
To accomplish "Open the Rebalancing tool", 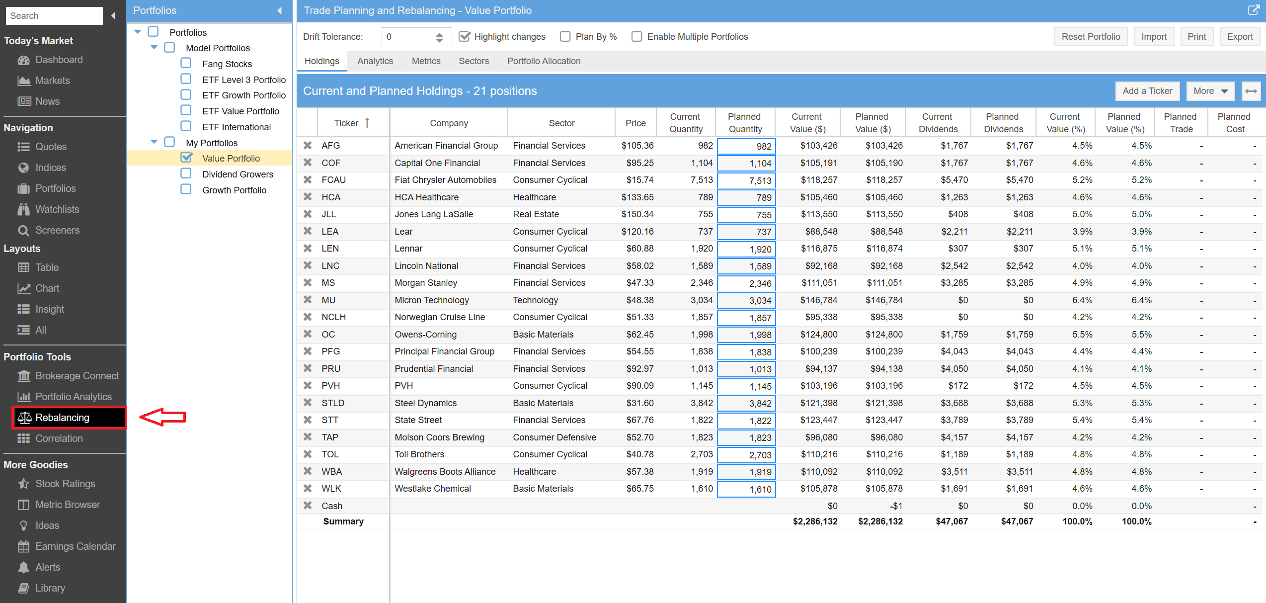I will coord(69,418).
